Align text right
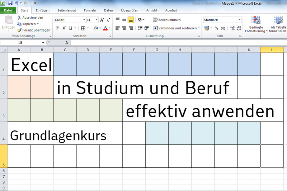The height and width of the screenshot is (191, 287). click(131, 28)
